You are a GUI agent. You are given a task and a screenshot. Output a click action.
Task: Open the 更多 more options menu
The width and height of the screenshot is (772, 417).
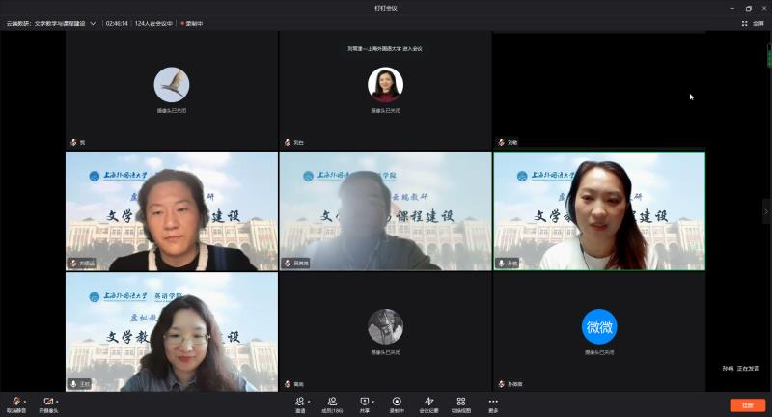(493, 402)
